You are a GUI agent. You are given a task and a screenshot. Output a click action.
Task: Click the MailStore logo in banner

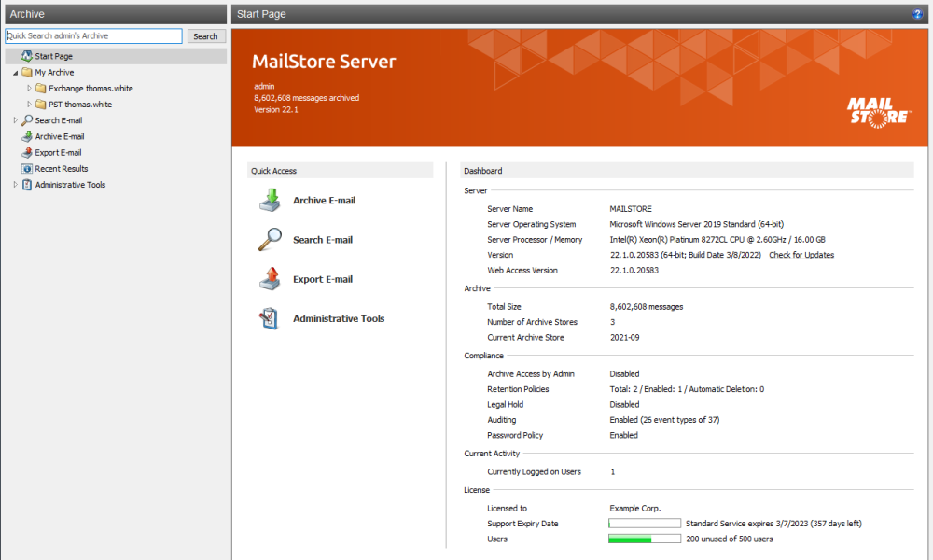pyautogui.click(x=879, y=111)
